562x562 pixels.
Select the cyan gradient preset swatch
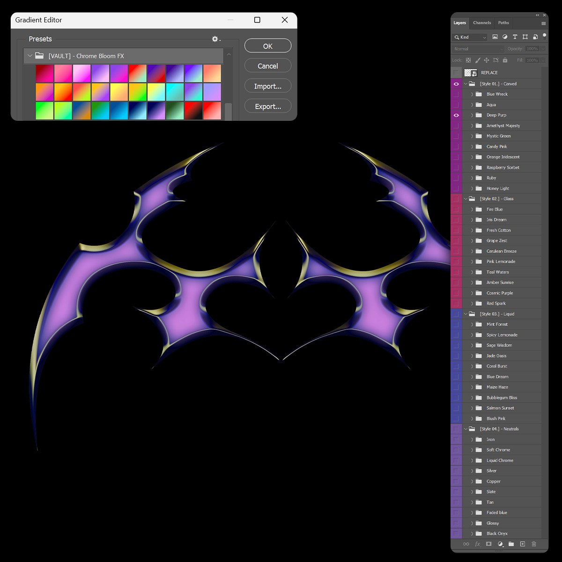[x=175, y=92]
